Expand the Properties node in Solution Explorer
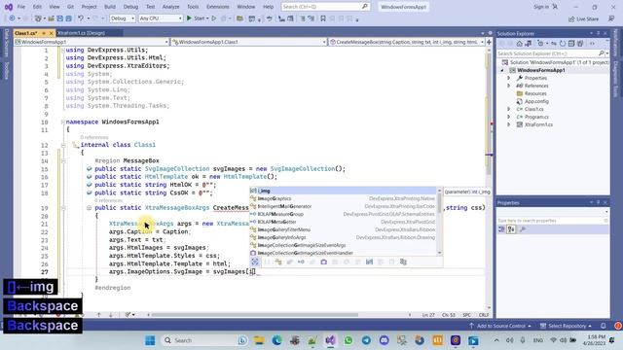This screenshot has height=350, width=623. click(x=508, y=78)
